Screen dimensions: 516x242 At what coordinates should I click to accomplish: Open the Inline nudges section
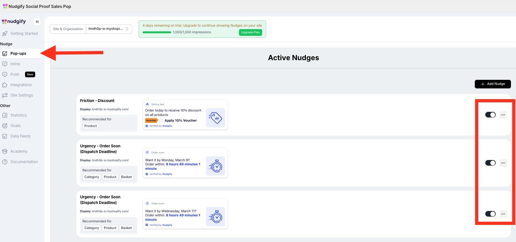[x=15, y=64]
